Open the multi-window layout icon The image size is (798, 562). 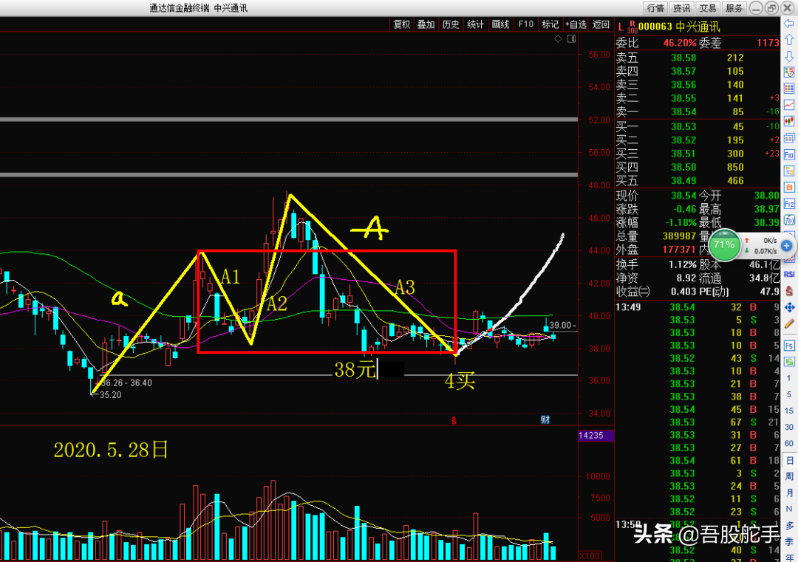[x=789, y=138]
